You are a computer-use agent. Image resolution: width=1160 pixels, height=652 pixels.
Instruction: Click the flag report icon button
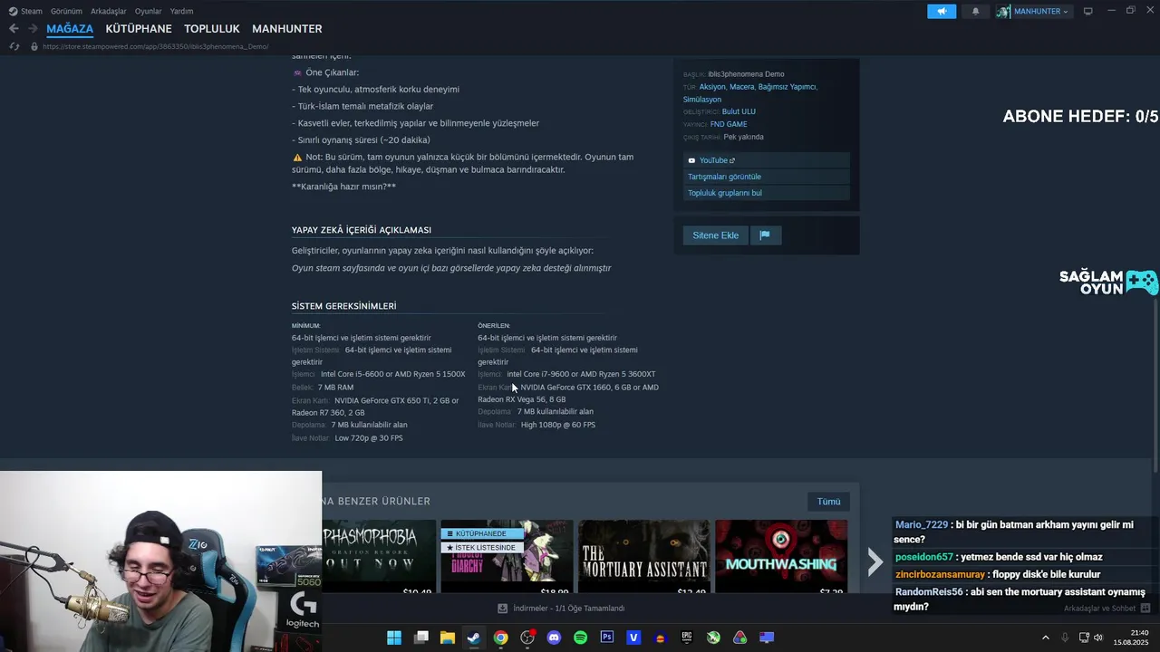[x=764, y=235]
